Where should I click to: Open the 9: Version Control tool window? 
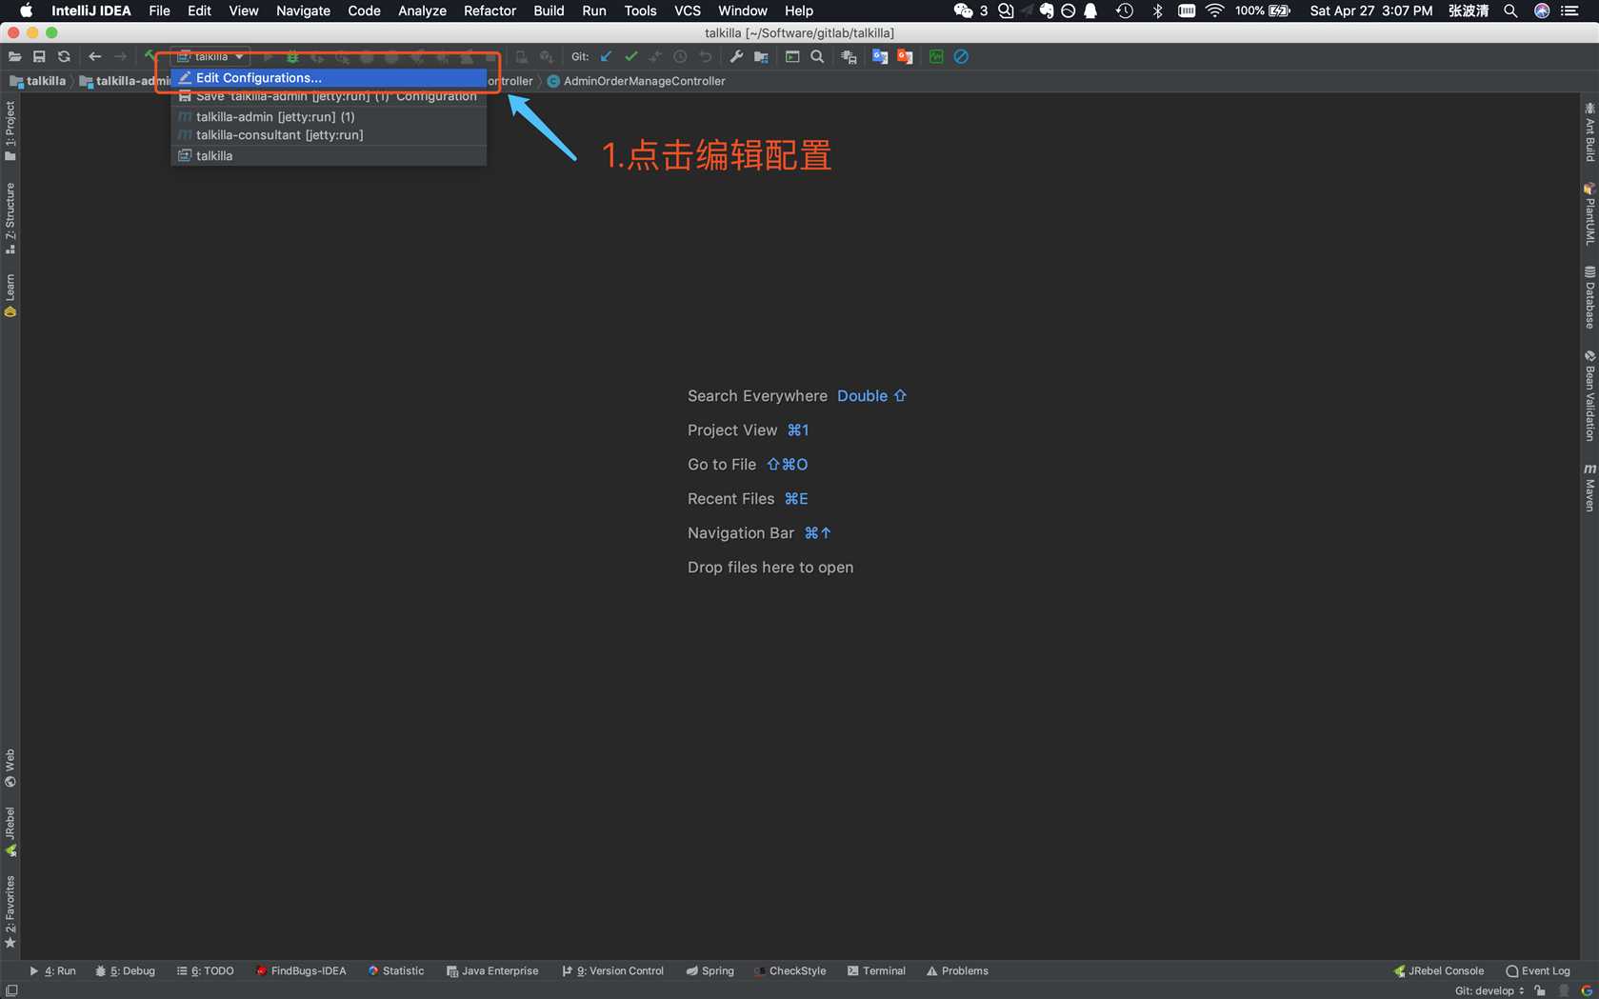612,971
